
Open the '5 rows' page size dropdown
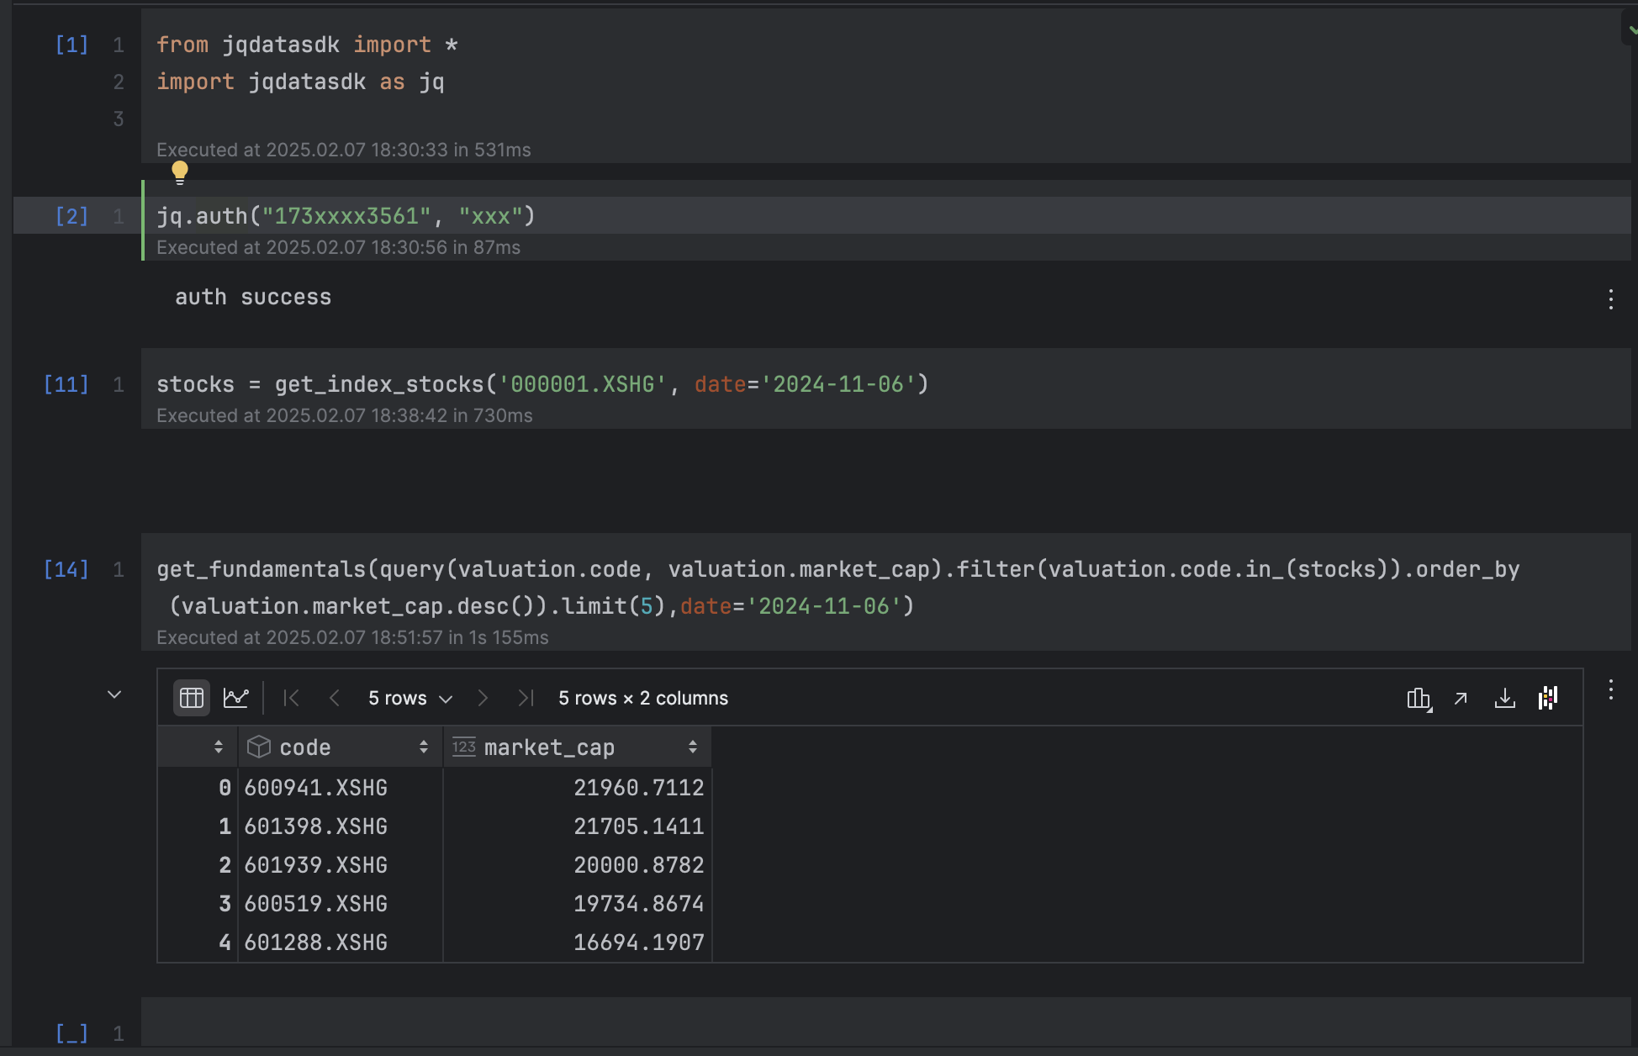pos(410,698)
